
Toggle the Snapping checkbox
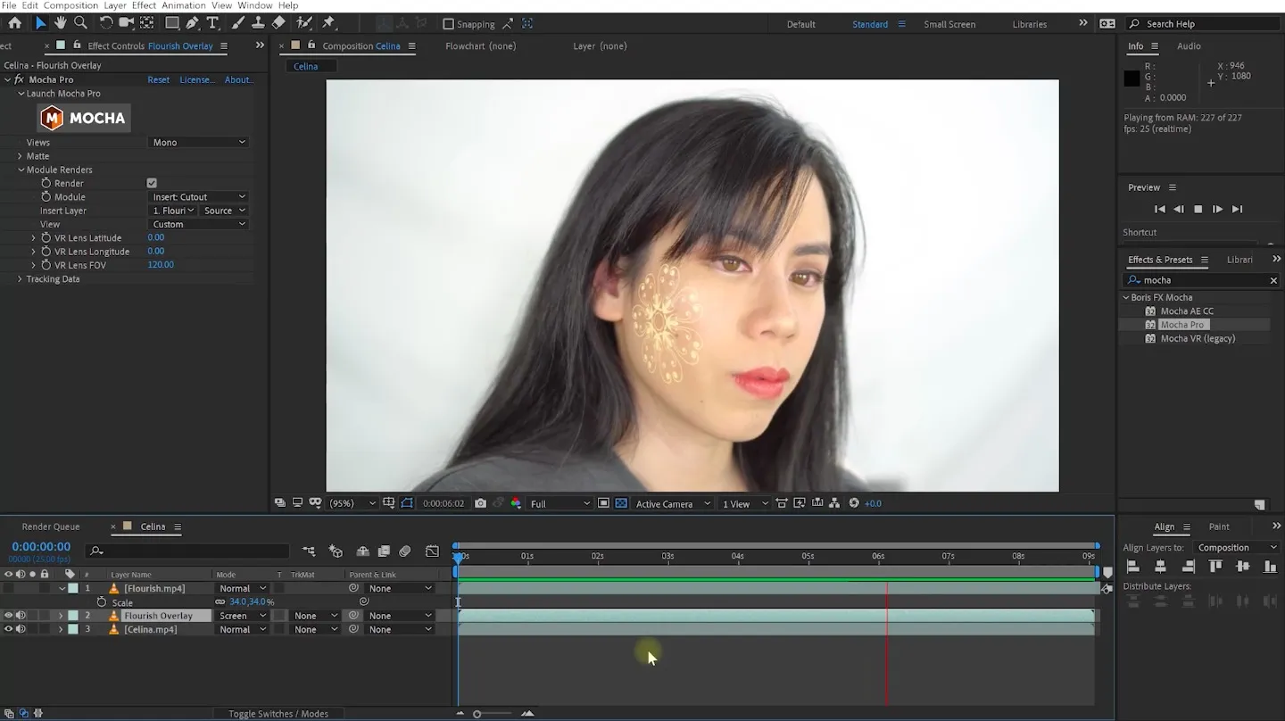pyautogui.click(x=448, y=24)
